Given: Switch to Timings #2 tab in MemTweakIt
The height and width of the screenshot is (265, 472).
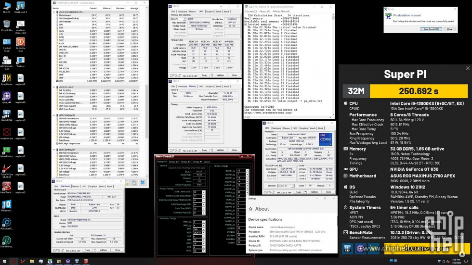Looking at the screenshot, I should tap(174, 162).
